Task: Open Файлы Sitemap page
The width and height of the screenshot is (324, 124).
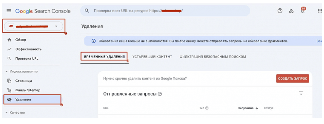Action: click(x=28, y=90)
